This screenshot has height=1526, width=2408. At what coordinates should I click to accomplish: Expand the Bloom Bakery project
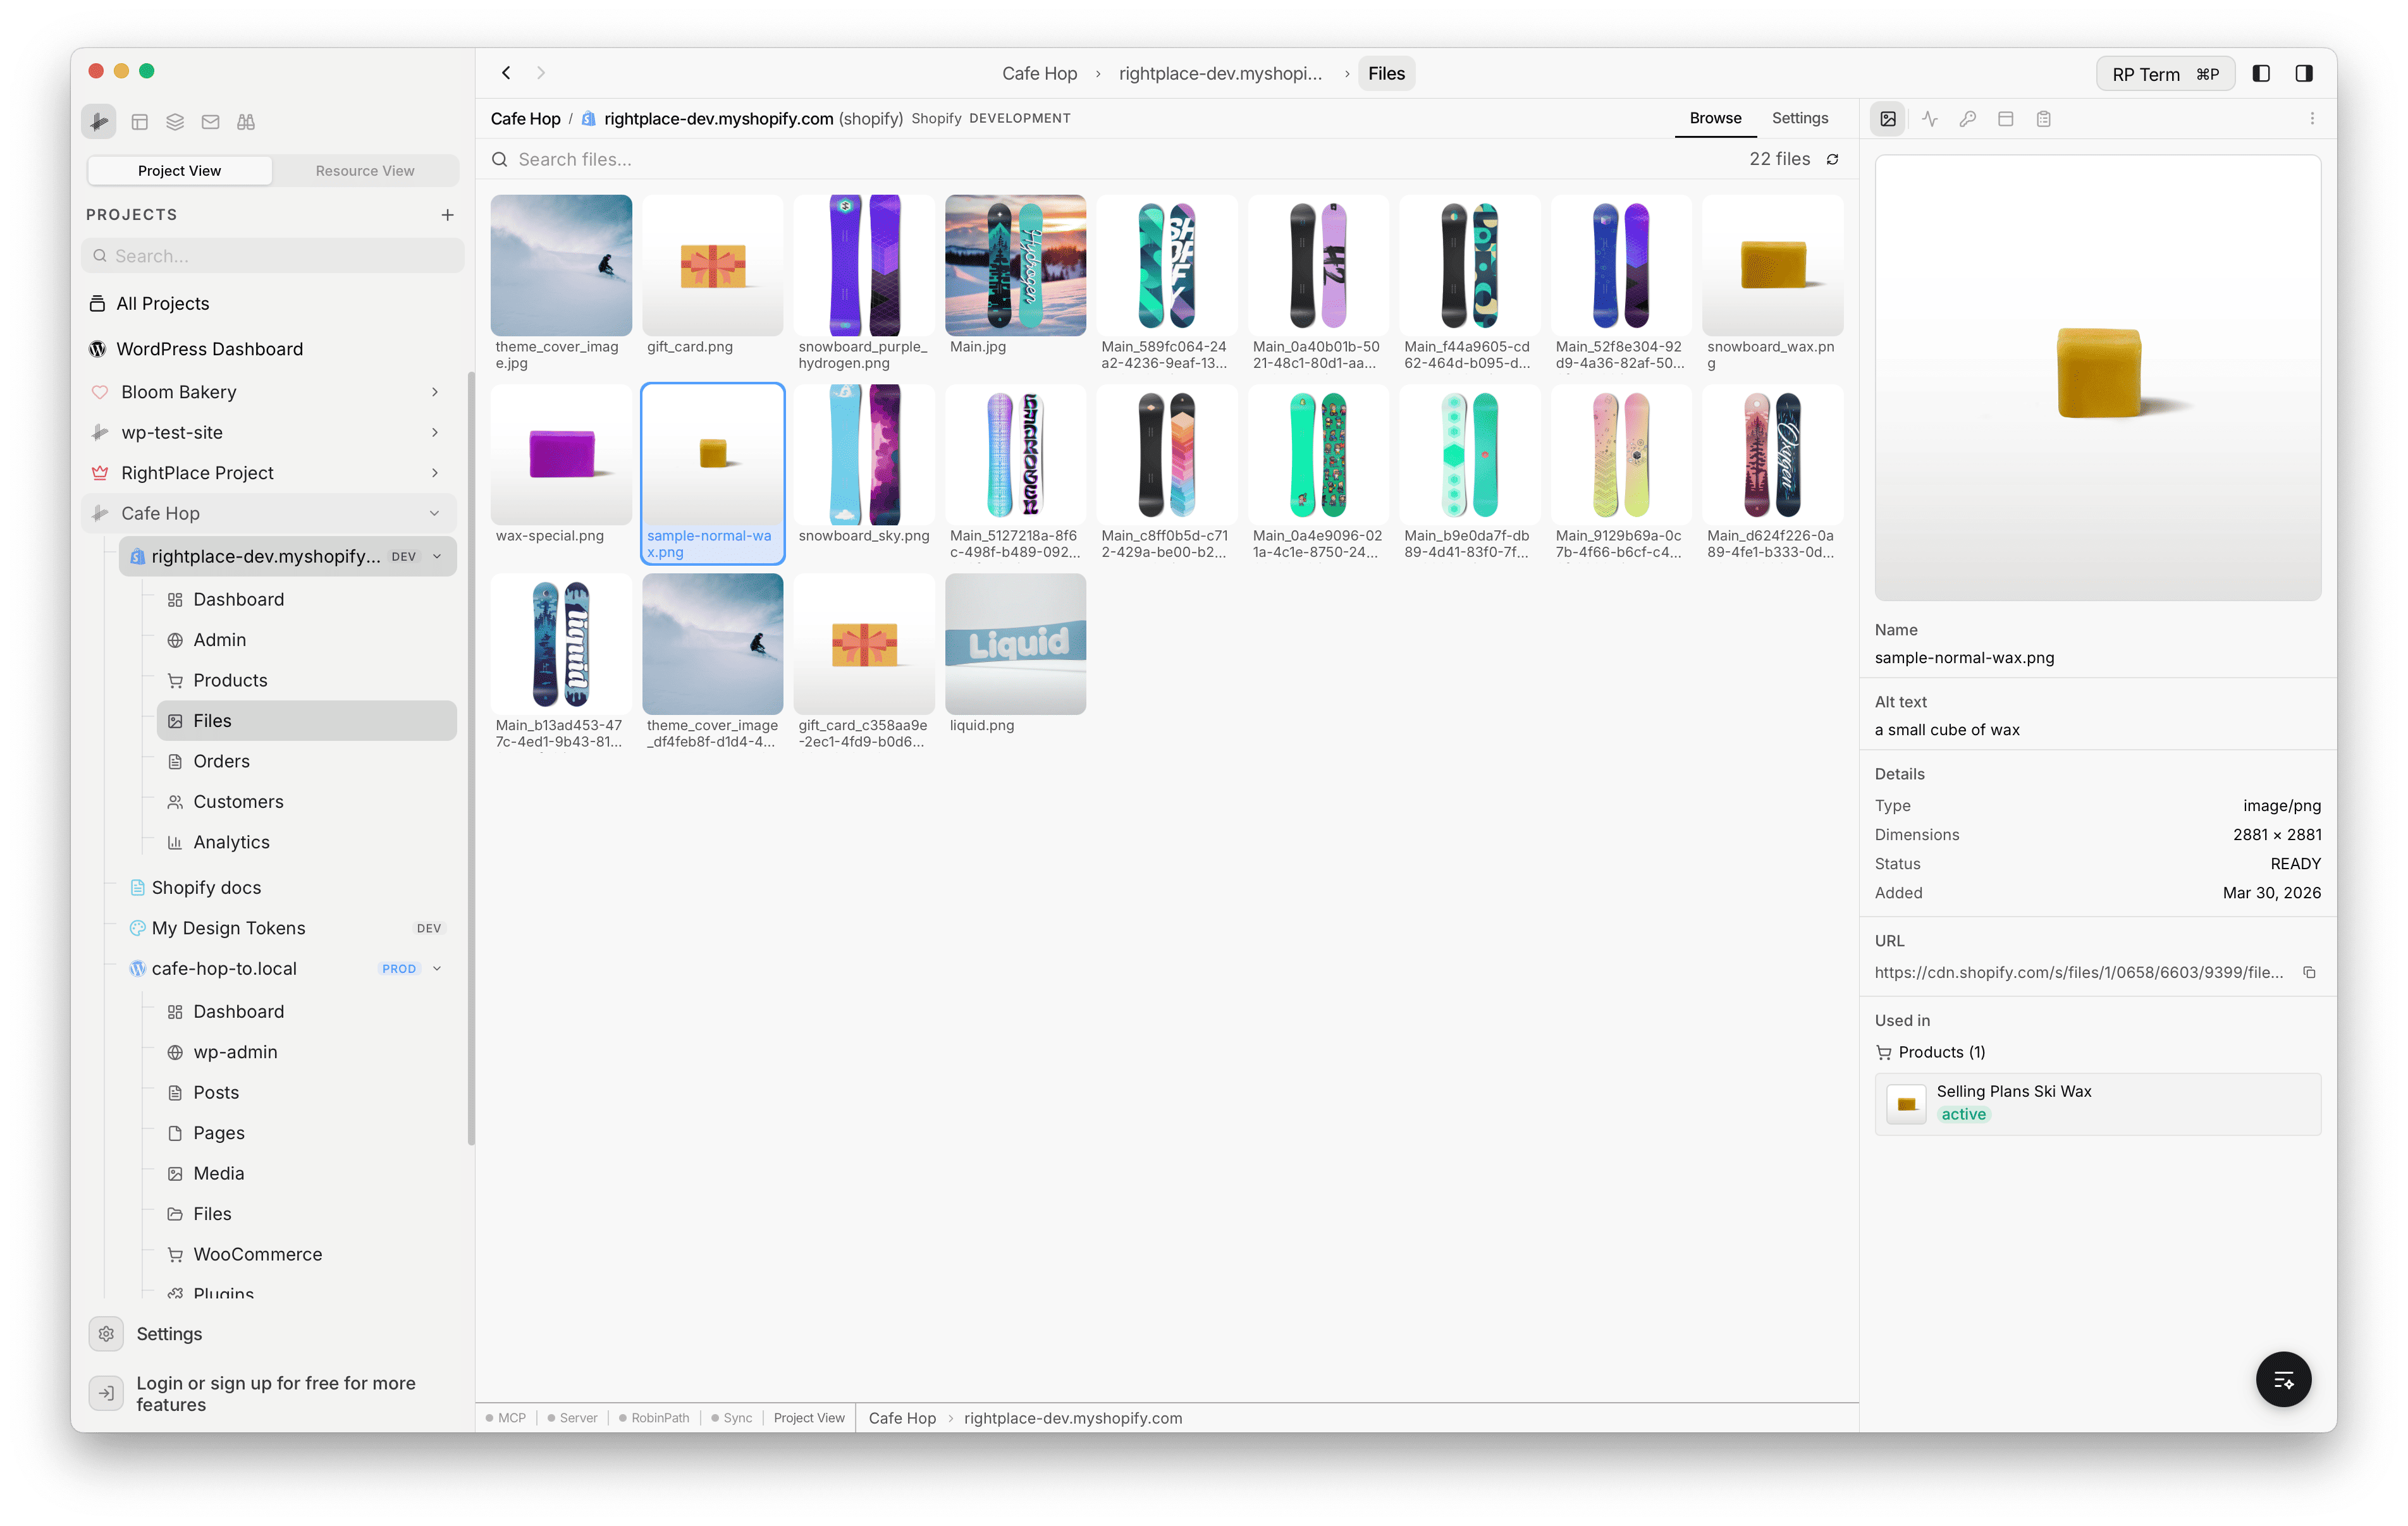coord(434,391)
